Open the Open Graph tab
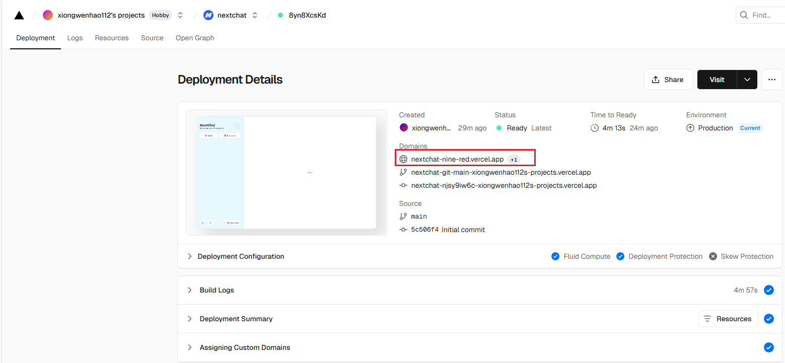The image size is (785, 363). [x=195, y=38]
